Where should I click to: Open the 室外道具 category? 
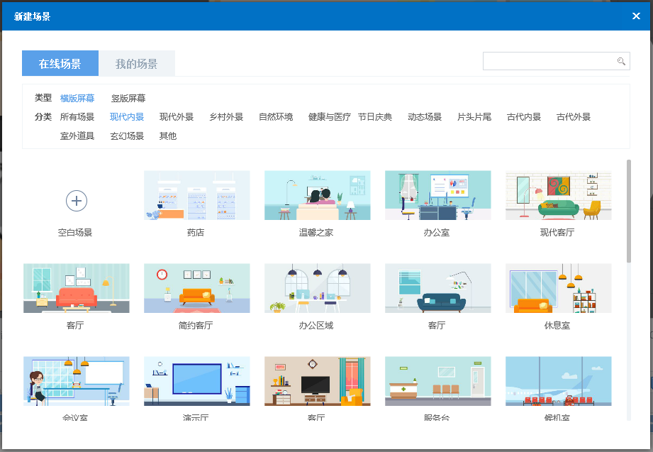[77, 136]
